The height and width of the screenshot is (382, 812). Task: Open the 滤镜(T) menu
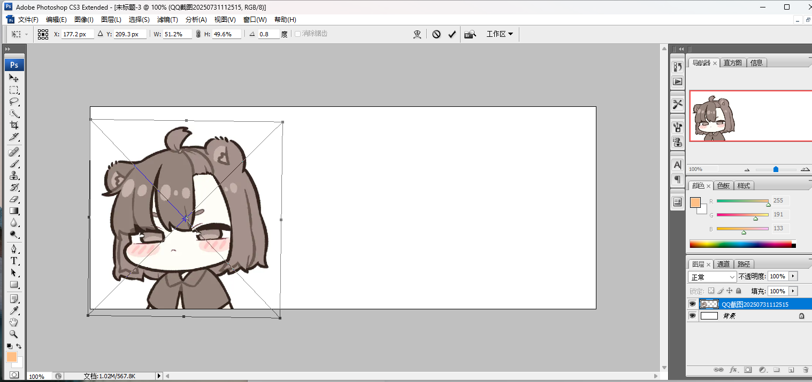167,20
